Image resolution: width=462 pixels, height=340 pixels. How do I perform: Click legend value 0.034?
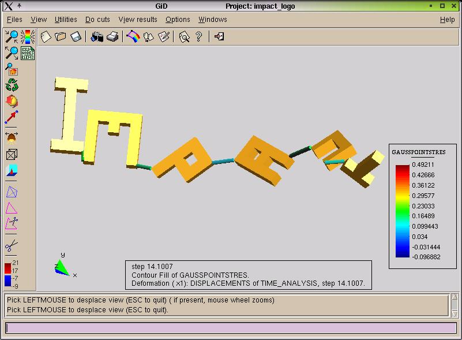point(419,237)
